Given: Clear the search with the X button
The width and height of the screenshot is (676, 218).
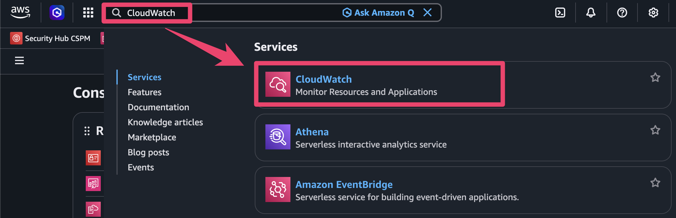Looking at the screenshot, I should [x=427, y=13].
